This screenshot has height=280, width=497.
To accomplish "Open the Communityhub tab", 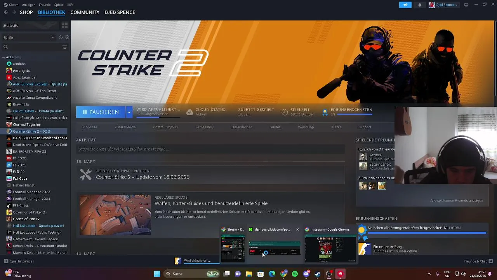I will [165, 127].
